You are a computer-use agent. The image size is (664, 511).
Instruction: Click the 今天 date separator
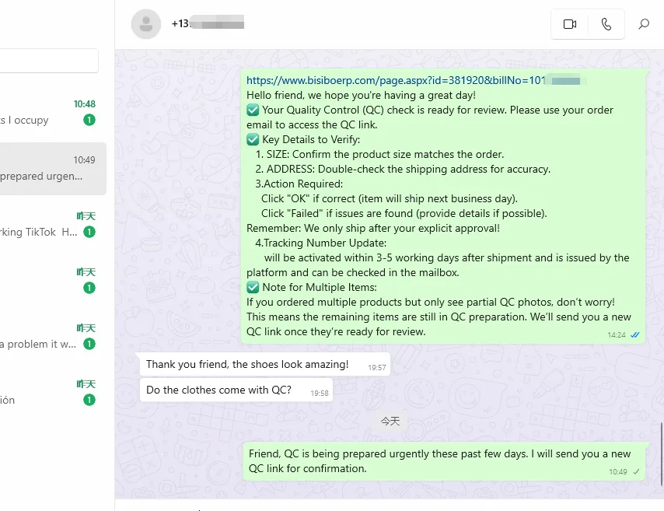pyautogui.click(x=390, y=422)
